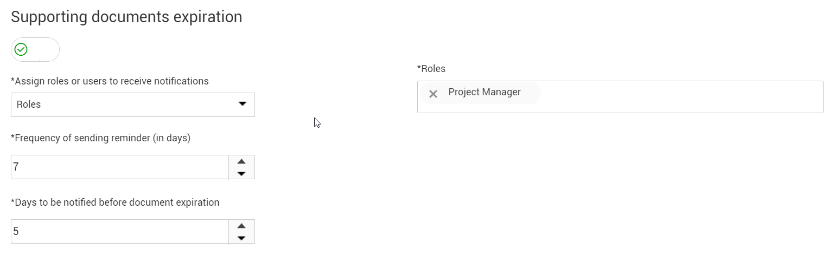The image size is (835, 255).
Task: Click the dropdown arrow of the Roles combo box
Action: tap(243, 104)
